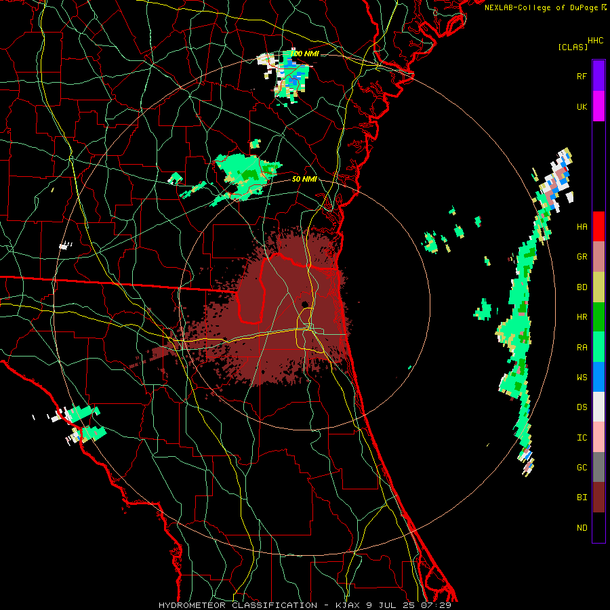Click the red HA hail color swatch
610x610 pixels.
[598, 226]
